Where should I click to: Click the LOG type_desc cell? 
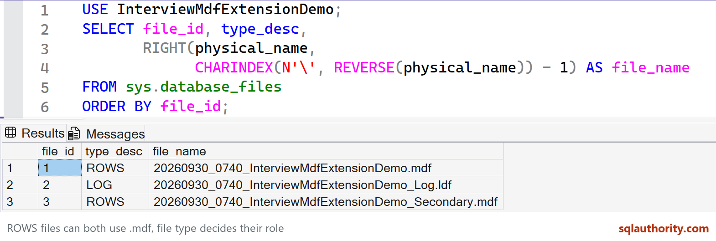click(x=115, y=185)
